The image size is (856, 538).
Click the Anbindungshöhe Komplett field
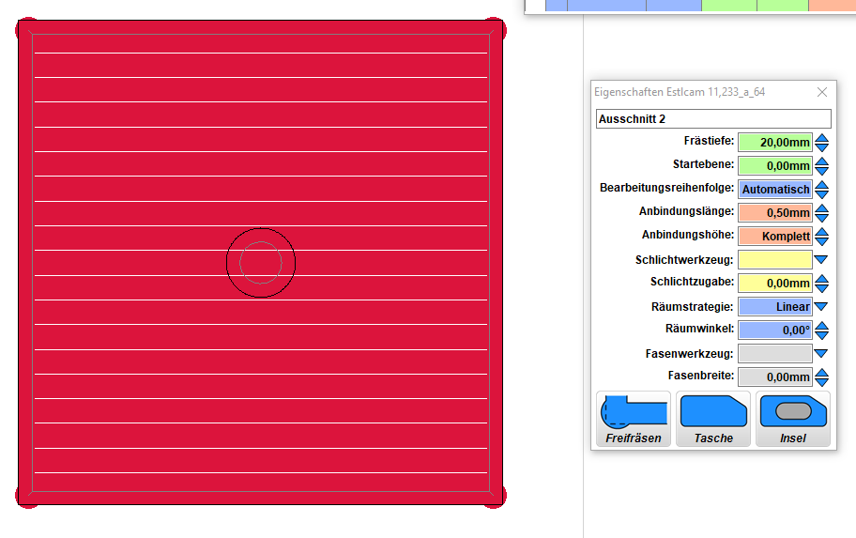(x=774, y=237)
